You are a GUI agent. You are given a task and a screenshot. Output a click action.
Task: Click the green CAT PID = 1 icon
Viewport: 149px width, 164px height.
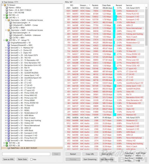point(7,18)
